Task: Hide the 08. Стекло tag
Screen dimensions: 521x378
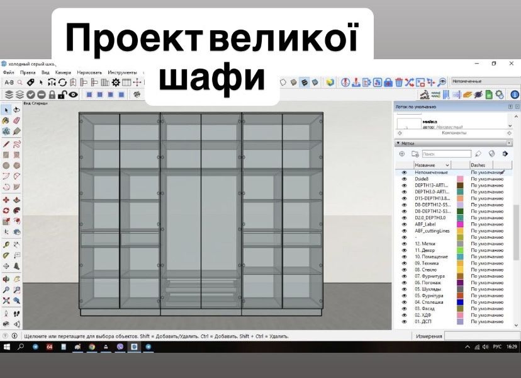Action: [x=405, y=270]
